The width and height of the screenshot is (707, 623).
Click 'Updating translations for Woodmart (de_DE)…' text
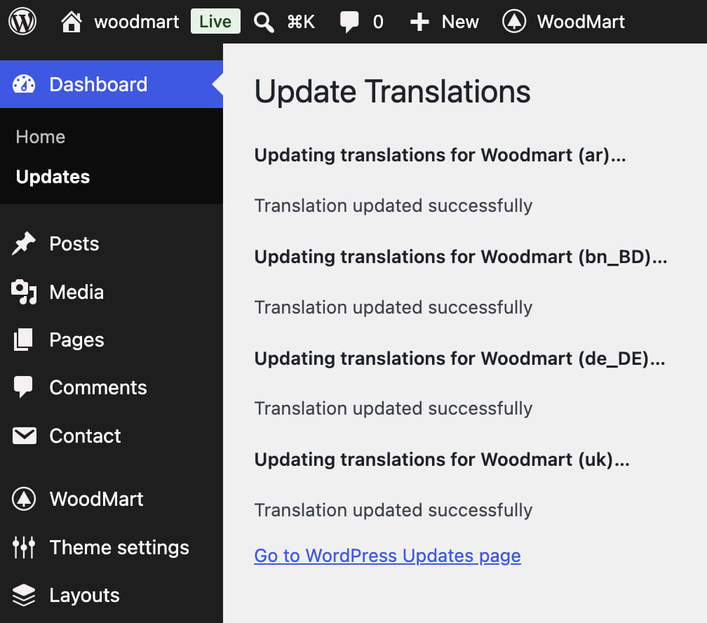pos(459,359)
